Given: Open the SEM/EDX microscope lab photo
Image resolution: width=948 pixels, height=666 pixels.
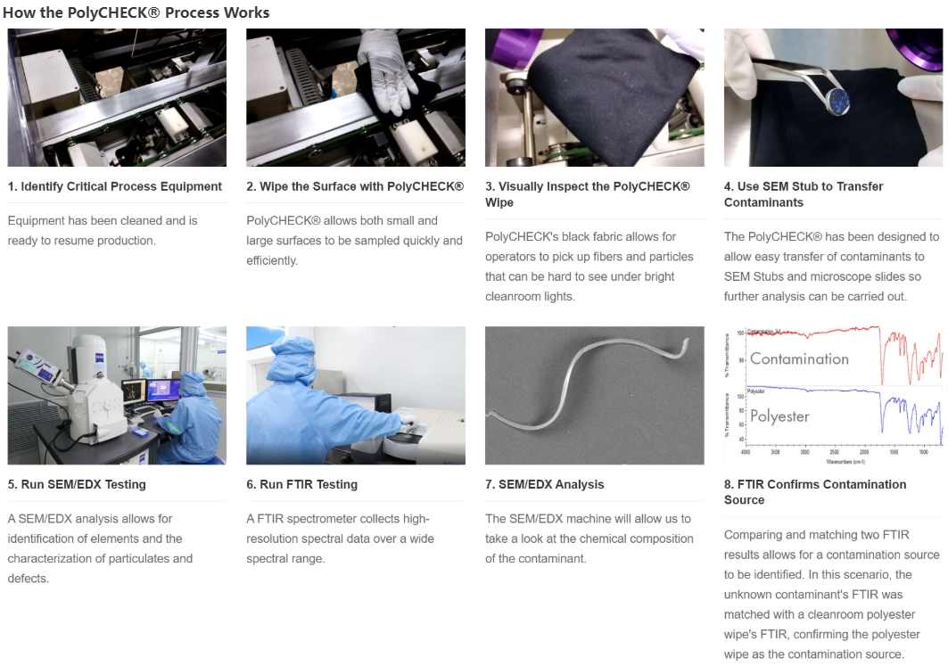Looking at the screenshot, I should pos(117,395).
